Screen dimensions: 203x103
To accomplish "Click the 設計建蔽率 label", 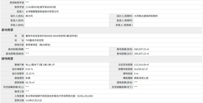I will [18, 69].
